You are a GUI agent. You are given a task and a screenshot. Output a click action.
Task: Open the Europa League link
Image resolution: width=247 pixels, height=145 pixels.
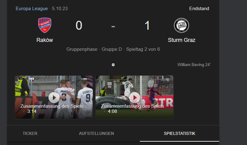(32, 9)
